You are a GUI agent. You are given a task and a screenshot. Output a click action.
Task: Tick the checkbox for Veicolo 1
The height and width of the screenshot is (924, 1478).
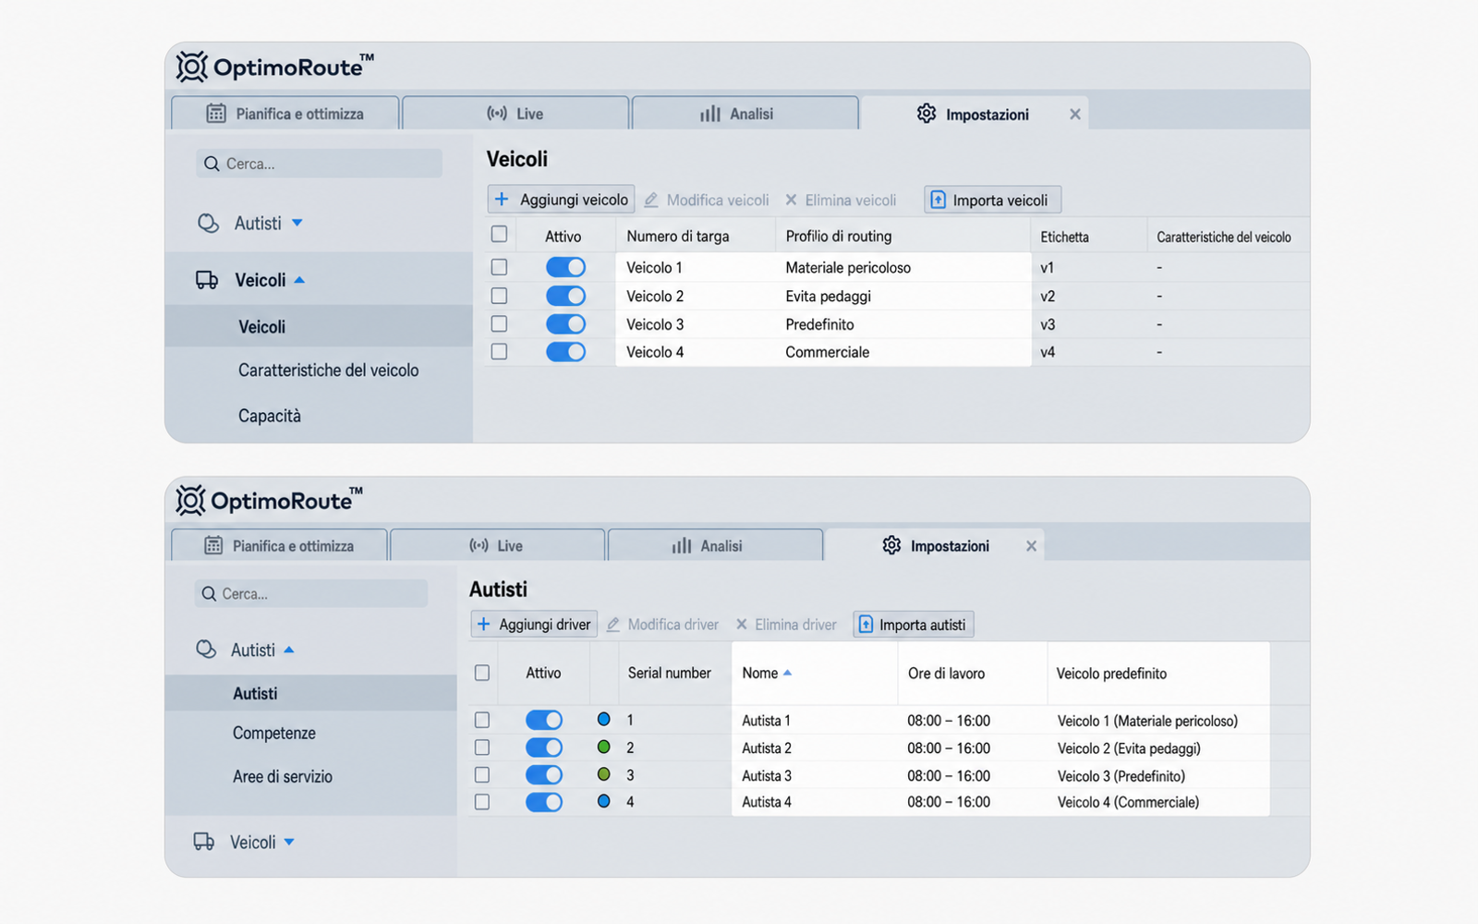click(x=499, y=267)
